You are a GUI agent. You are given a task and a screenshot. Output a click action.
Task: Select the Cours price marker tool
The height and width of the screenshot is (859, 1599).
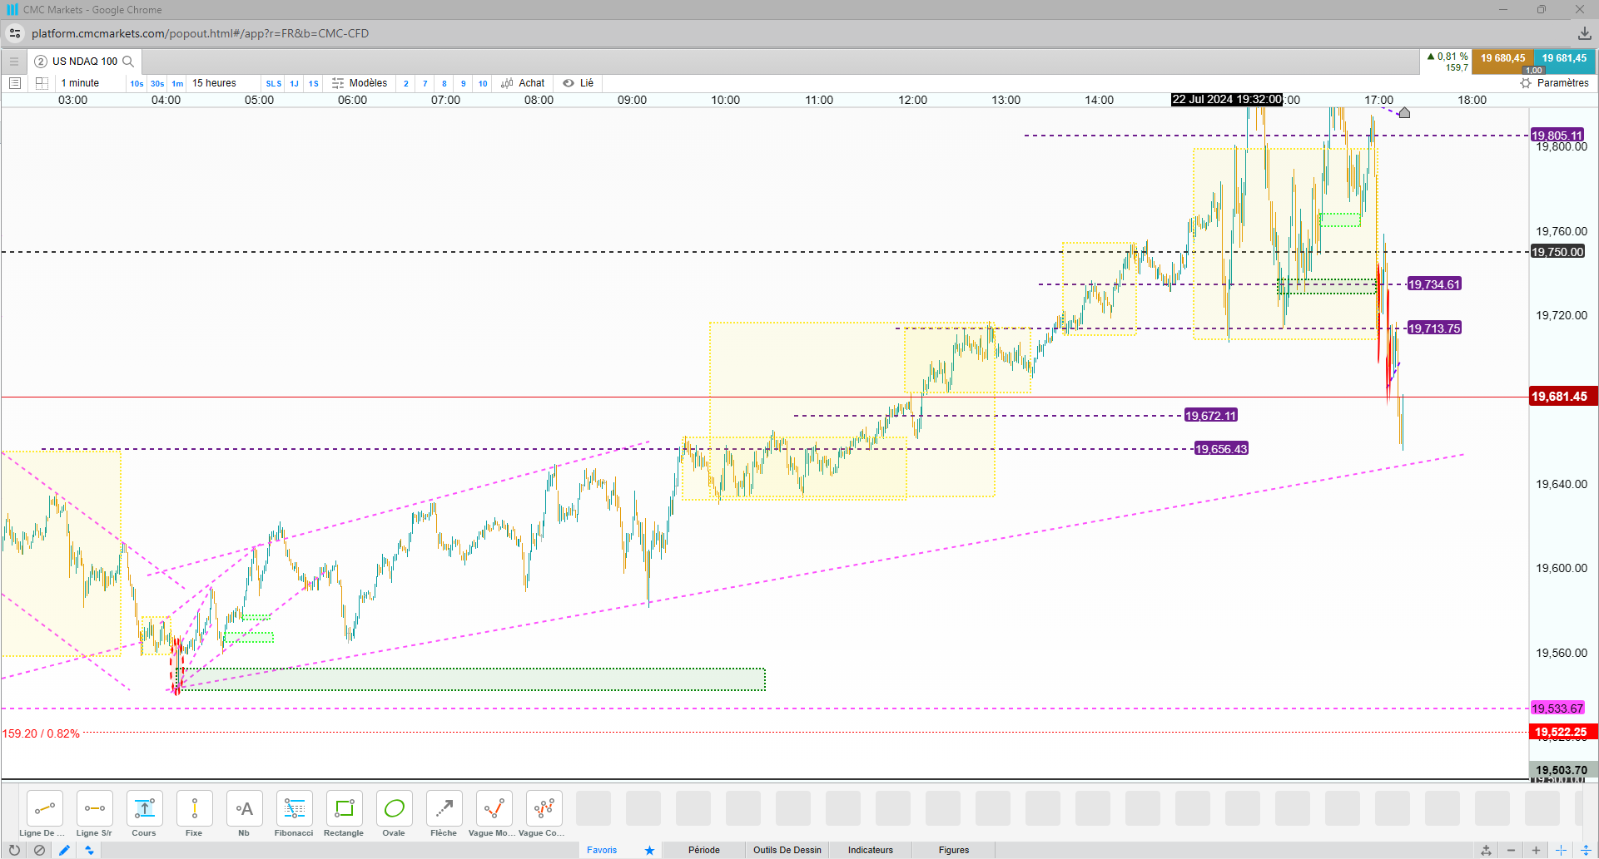(x=144, y=814)
